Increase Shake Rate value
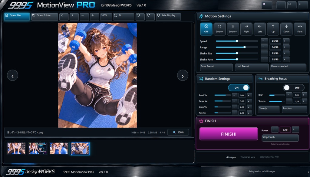 pos(286,59)
